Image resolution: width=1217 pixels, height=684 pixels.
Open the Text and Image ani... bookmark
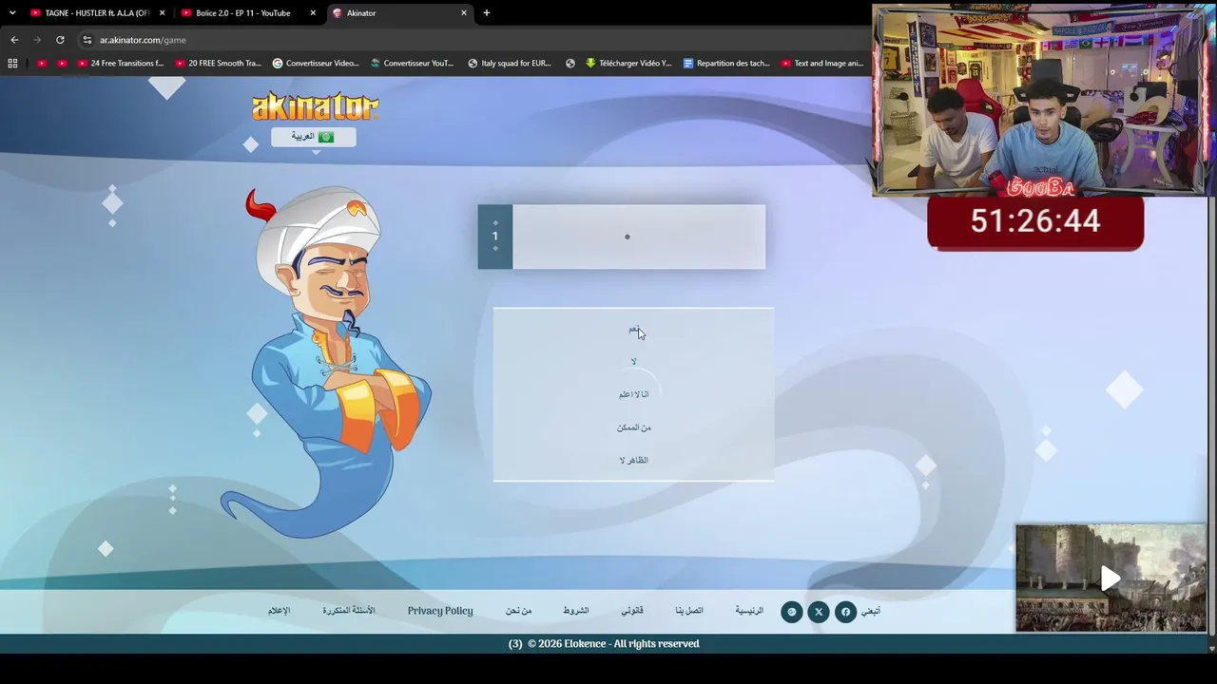click(822, 64)
